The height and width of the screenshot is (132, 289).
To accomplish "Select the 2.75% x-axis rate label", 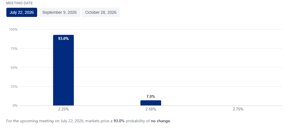I will 238,109.
